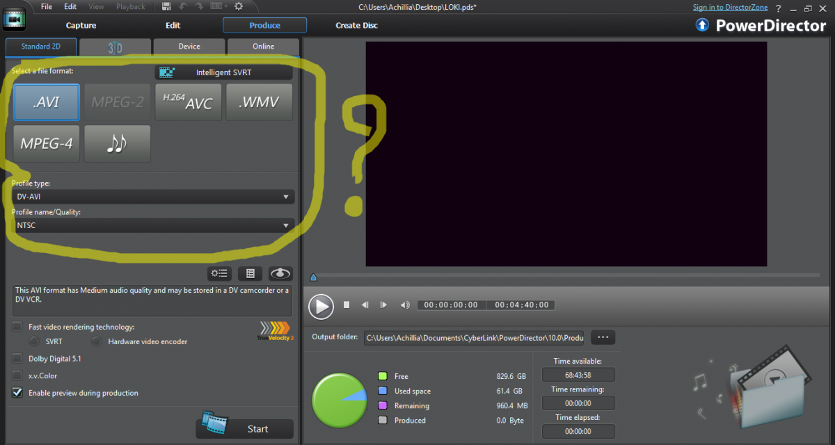Click the PowerDirector film camera logo
Screen dimensions: 835x445
(x=14, y=19)
